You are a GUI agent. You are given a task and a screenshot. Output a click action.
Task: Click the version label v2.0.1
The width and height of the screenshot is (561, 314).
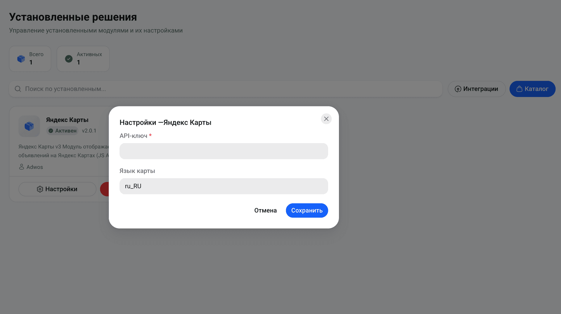coord(89,131)
